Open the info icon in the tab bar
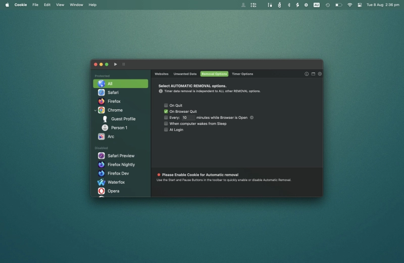This screenshot has width=404, height=263. [x=307, y=74]
